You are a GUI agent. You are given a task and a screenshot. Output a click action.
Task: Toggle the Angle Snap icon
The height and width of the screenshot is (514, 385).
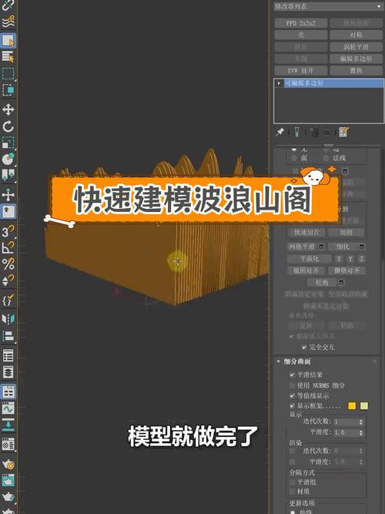tap(8, 248)
